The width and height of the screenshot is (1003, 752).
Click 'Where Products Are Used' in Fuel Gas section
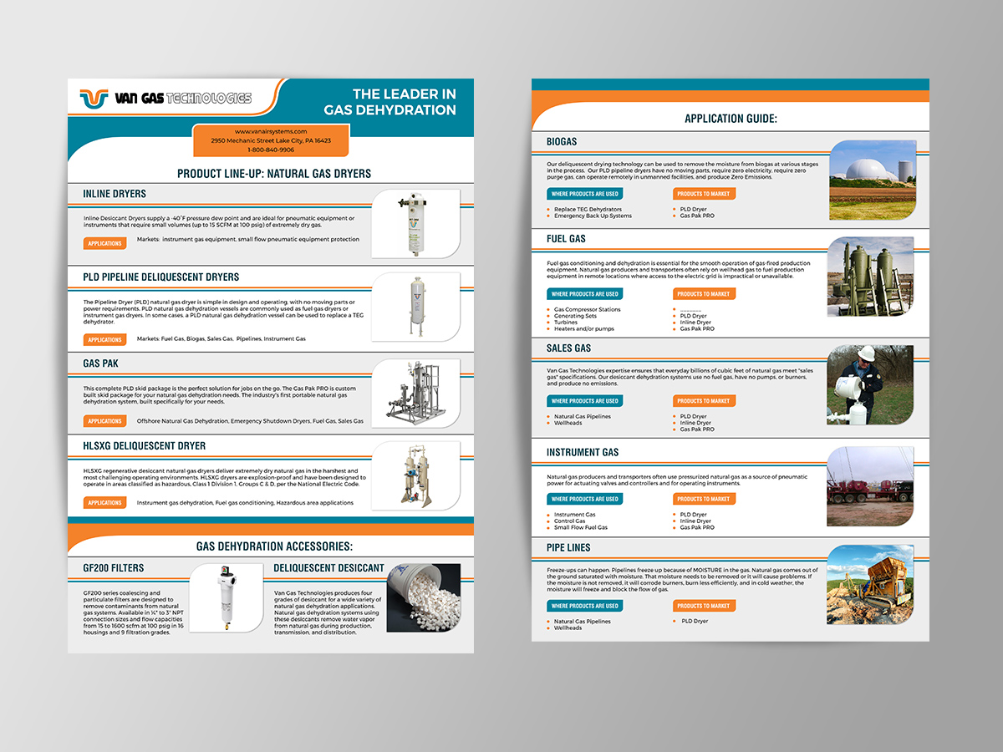585,294
